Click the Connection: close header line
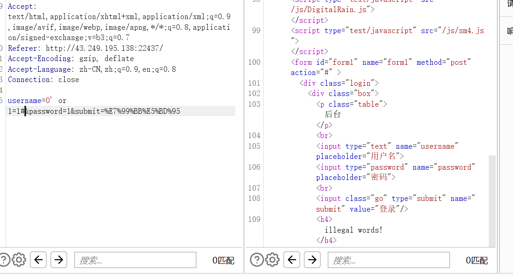The width and height of the screenshot is (513, 276). pyautogui.click(x=43, y=79)
